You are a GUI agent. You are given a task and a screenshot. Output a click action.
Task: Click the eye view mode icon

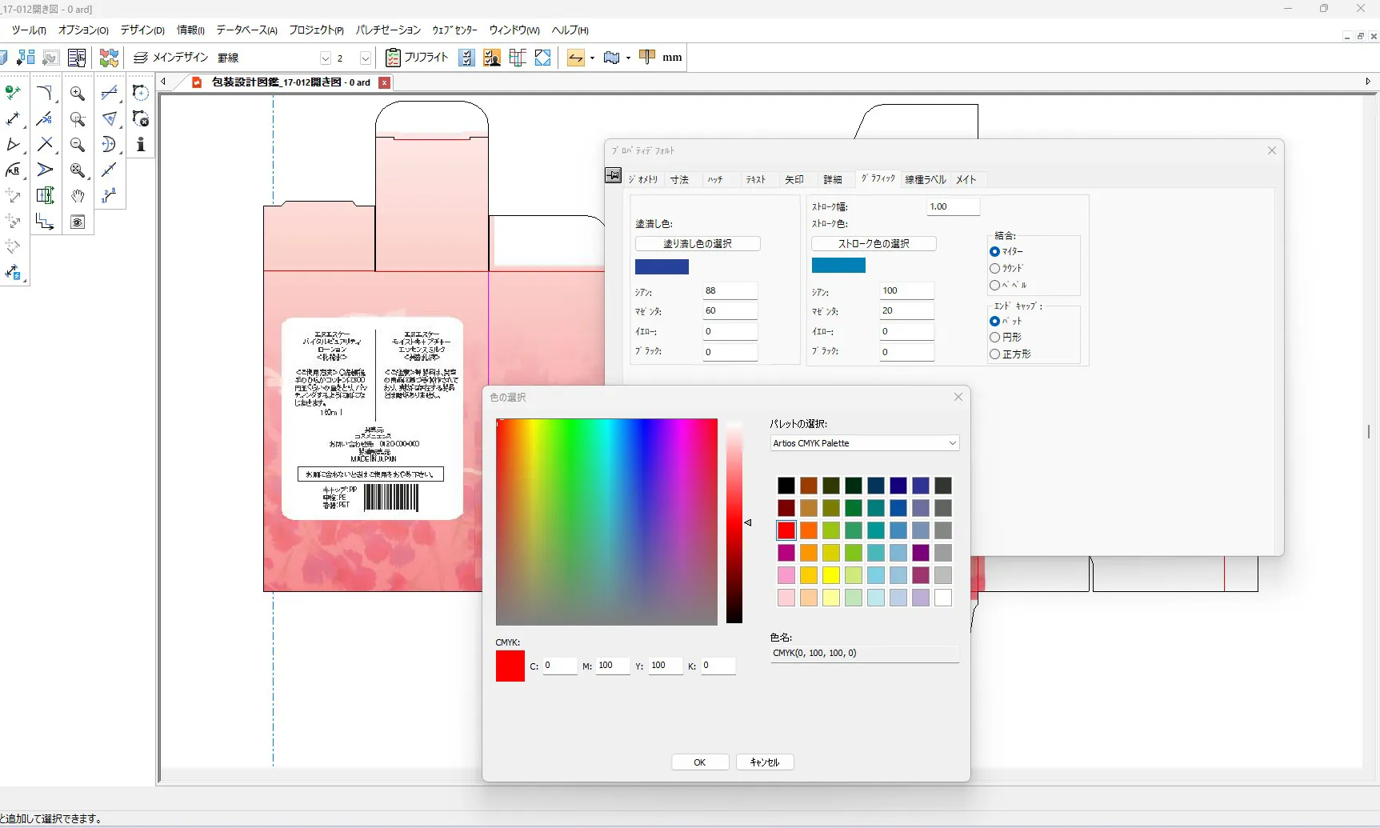click(x=78, y=222)
